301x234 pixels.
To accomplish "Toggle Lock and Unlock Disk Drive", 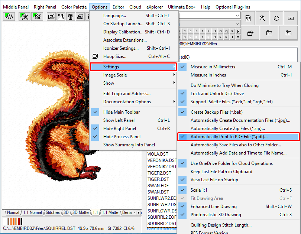I will pos(239,93).
